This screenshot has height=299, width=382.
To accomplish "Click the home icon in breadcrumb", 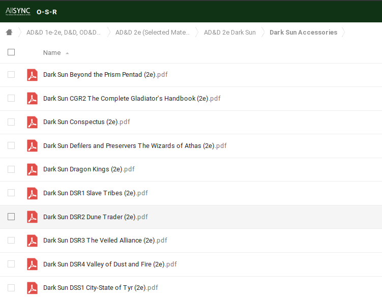I will [9, 33].
